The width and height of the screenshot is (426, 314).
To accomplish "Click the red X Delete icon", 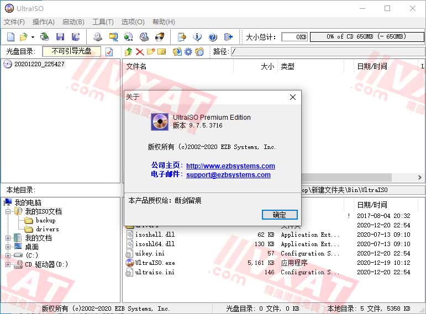I will [140, 51].
